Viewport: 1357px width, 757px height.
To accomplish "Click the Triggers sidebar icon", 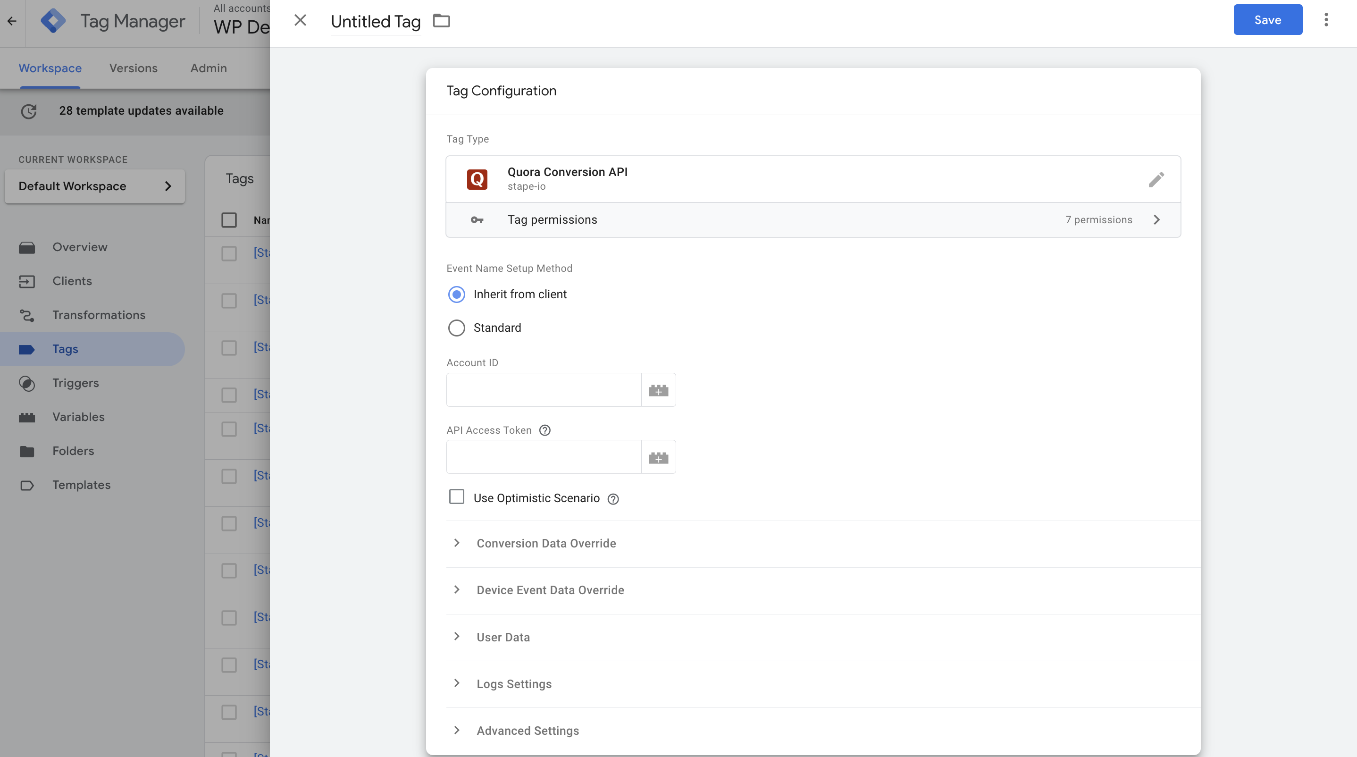I will pos(27,384).
